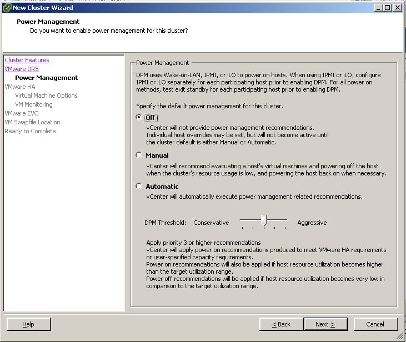
Task: Select the Off power management option
Action: point(139,118)
